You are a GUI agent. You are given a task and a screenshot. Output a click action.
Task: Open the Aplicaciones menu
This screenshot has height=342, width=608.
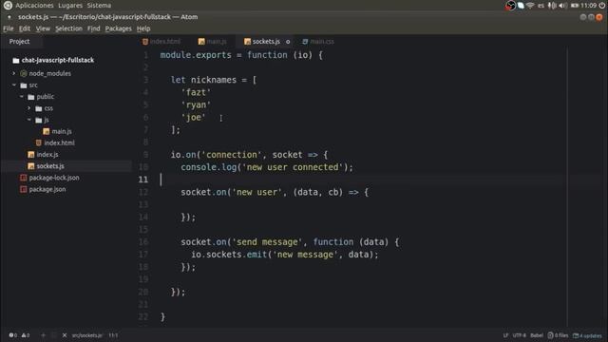(x=34, y=6)
